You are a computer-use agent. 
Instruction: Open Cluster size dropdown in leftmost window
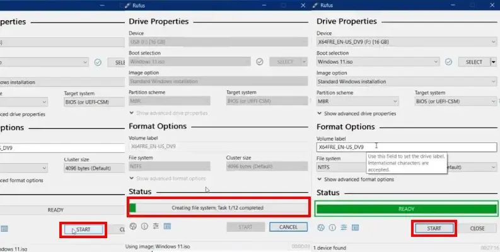pos(95,168)
